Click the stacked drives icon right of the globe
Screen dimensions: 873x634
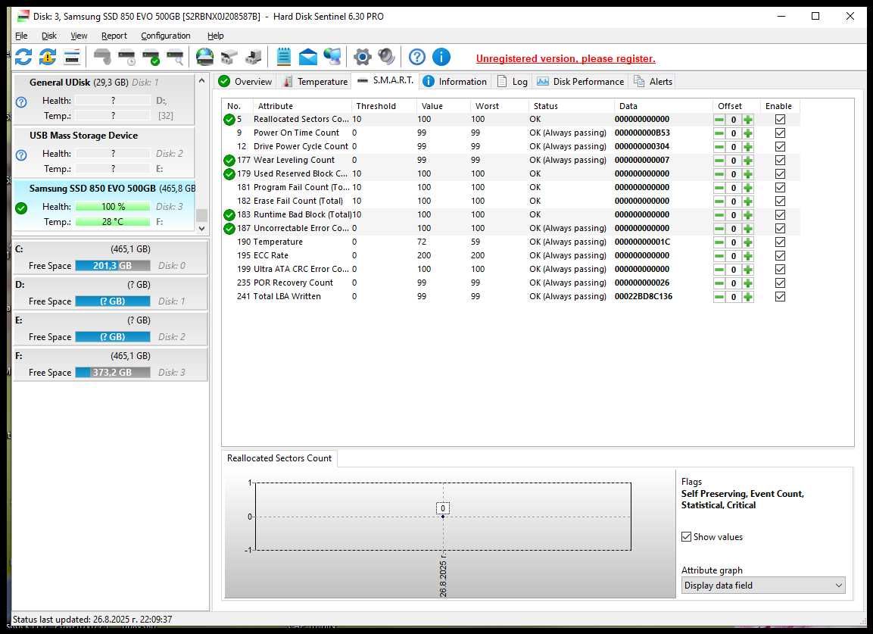point(229,57)
